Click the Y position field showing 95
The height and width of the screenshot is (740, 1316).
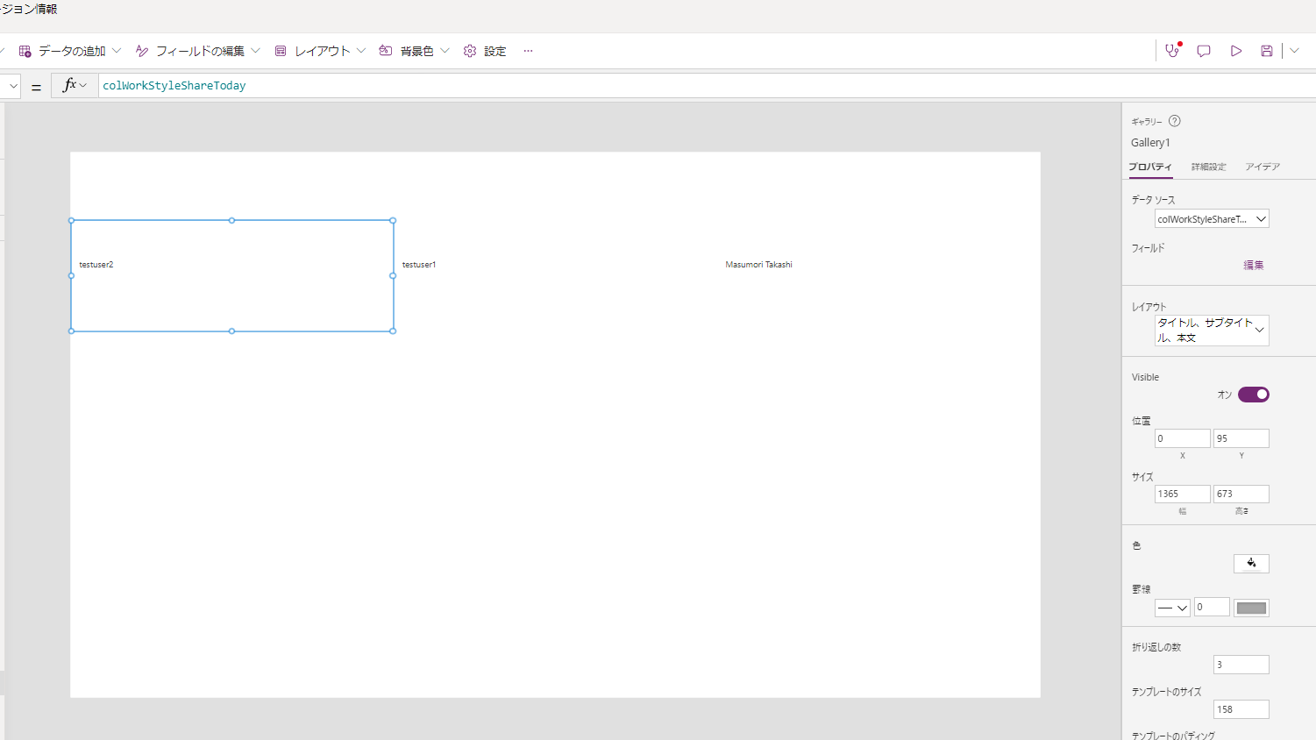coord(1241,438)
